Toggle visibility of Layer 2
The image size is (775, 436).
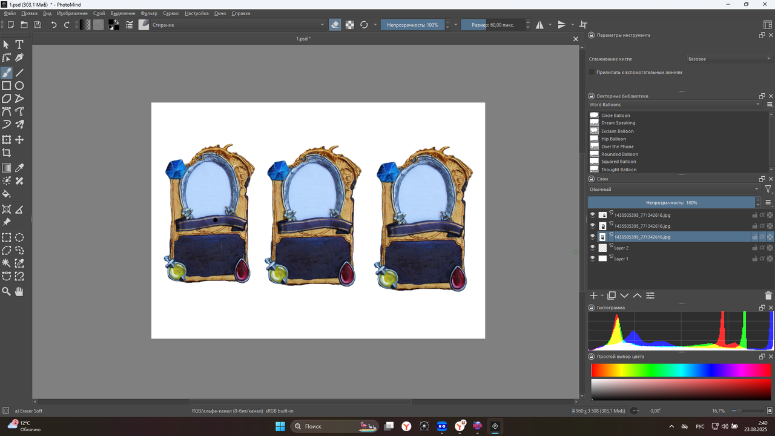[x=593, y=248]
